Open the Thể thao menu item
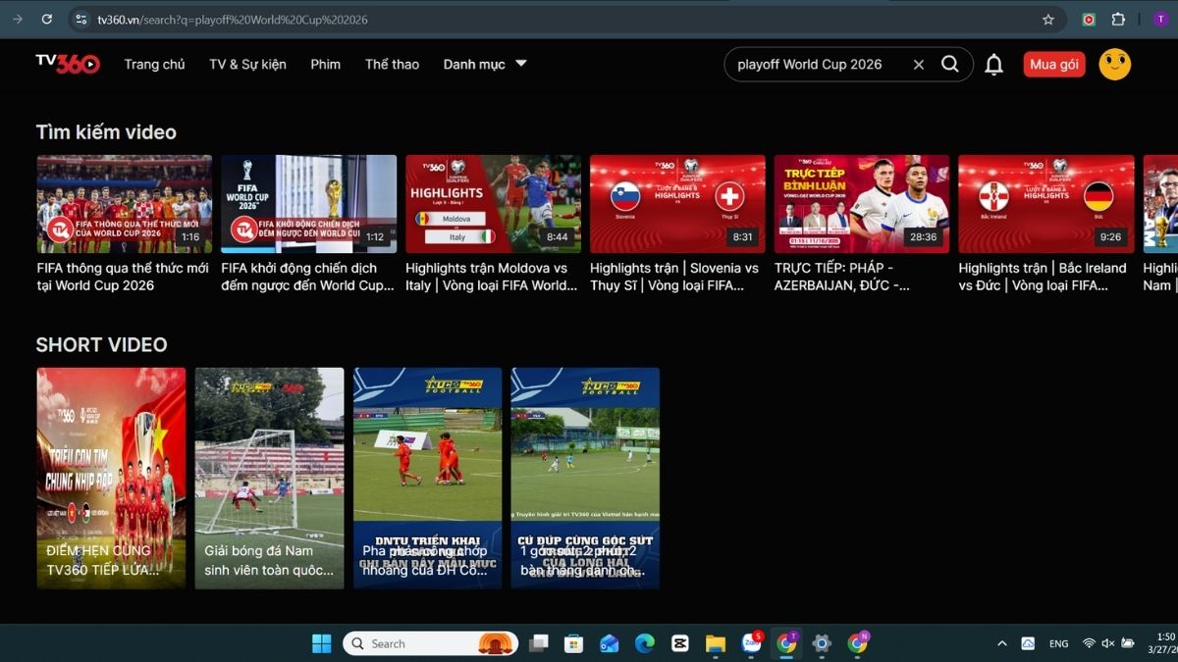Viewport: 1178px width, 662px height. (x=391, y=64)
